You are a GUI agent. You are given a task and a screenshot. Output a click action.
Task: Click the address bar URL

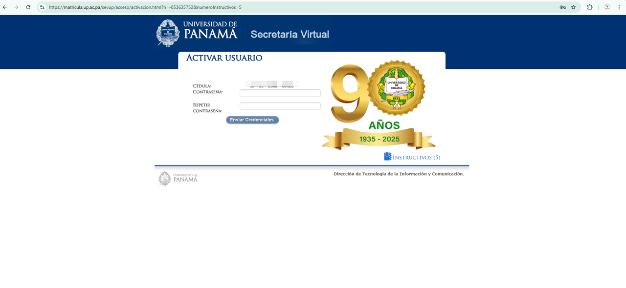pos(145,7)
